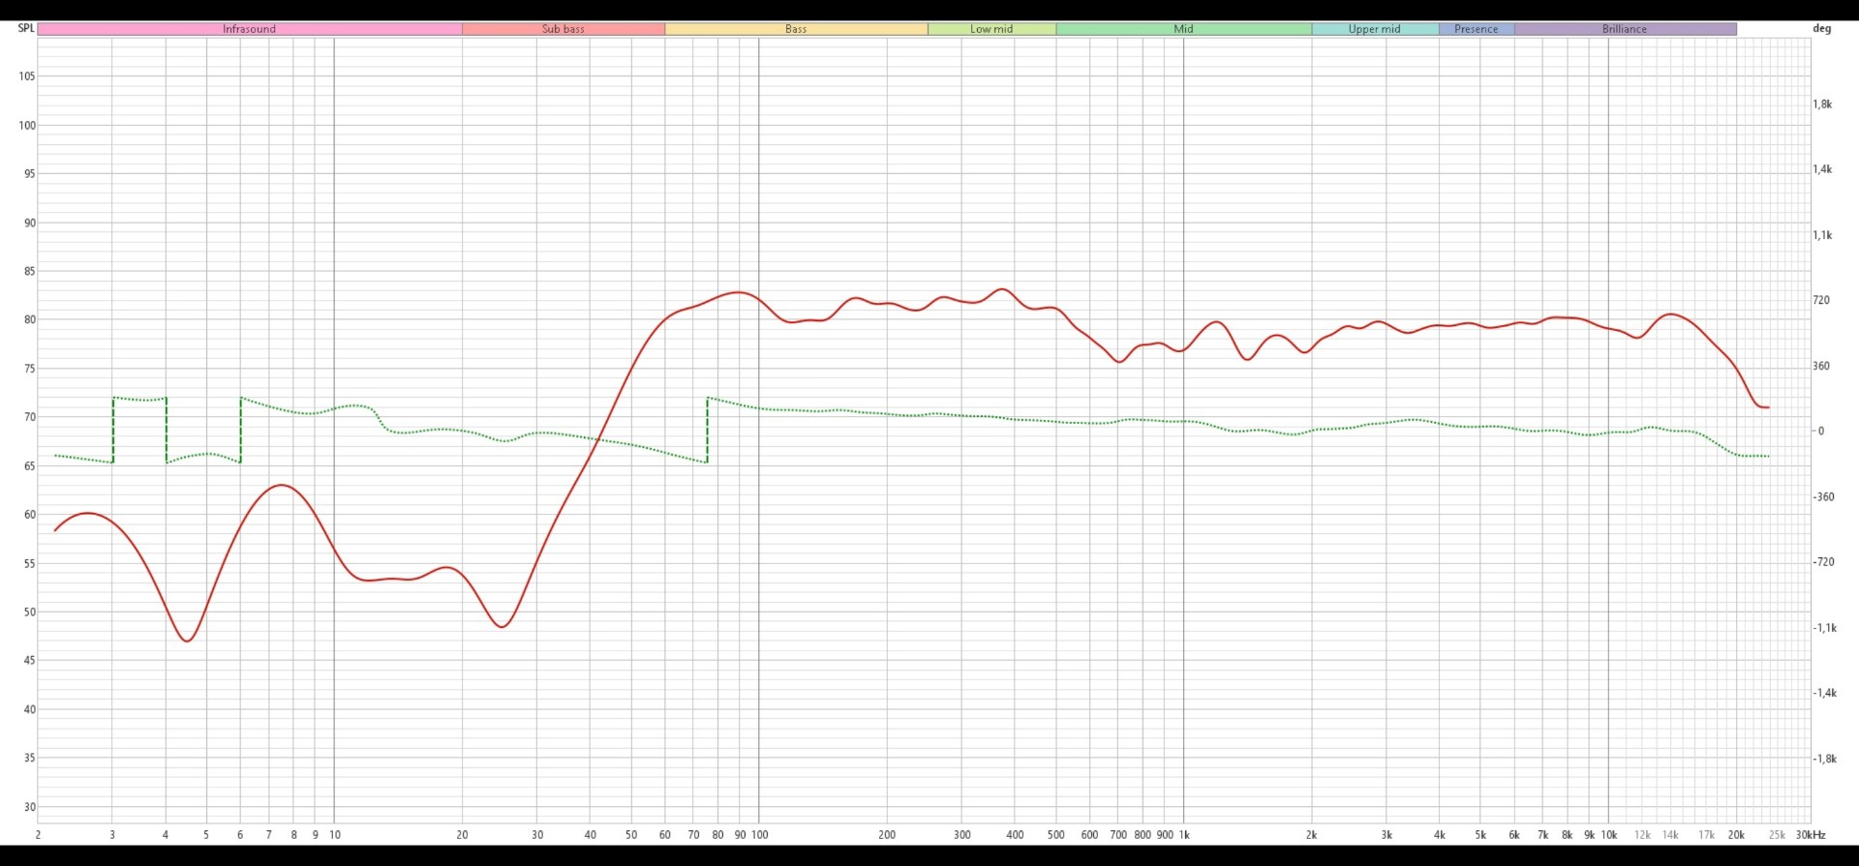Click the 30kHz label on frequency axis
The image size is (1859, 866).
point(1810,835)
